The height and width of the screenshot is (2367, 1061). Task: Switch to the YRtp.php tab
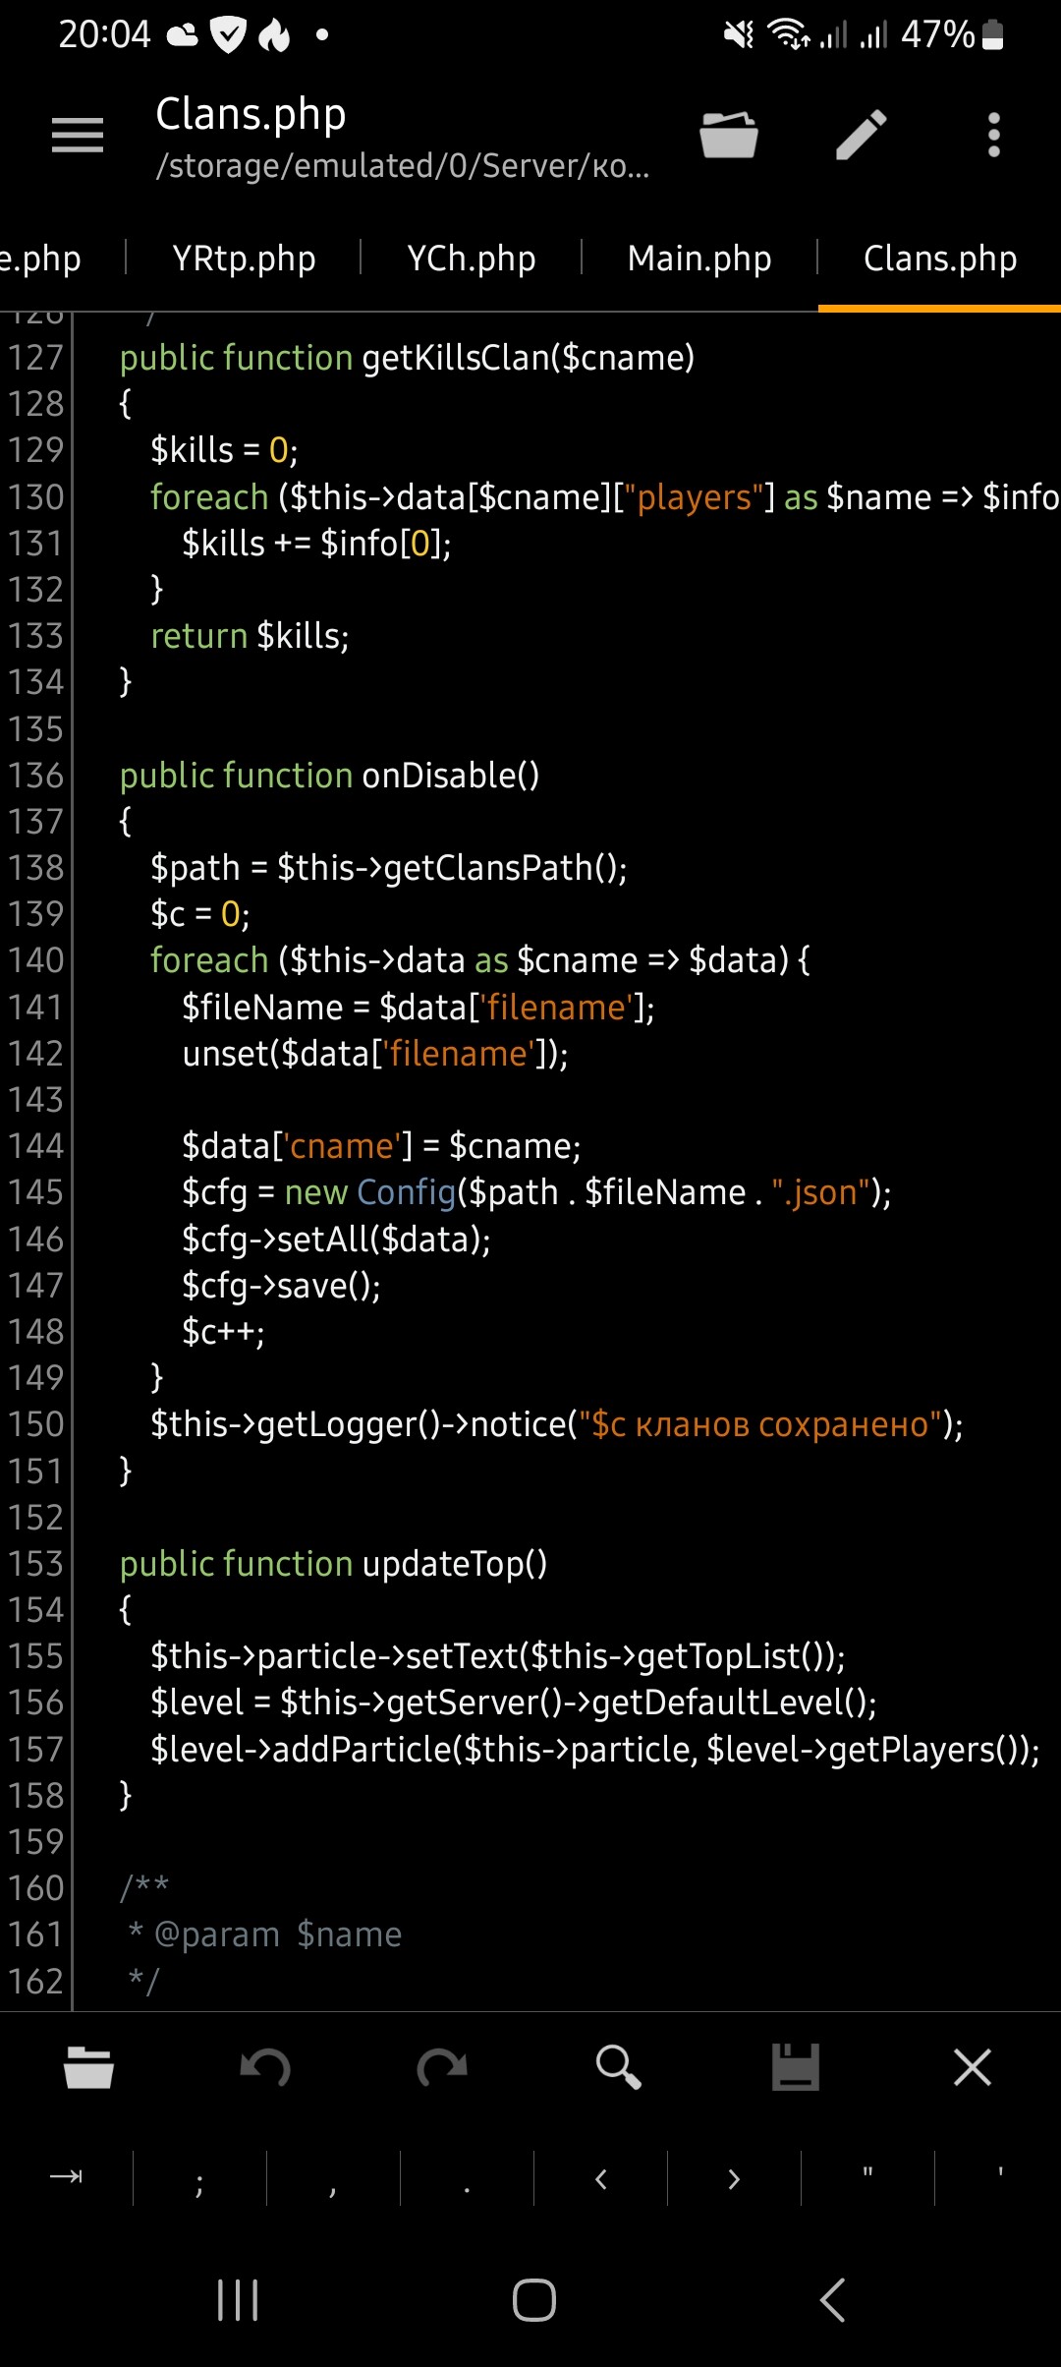coord(244,259)
